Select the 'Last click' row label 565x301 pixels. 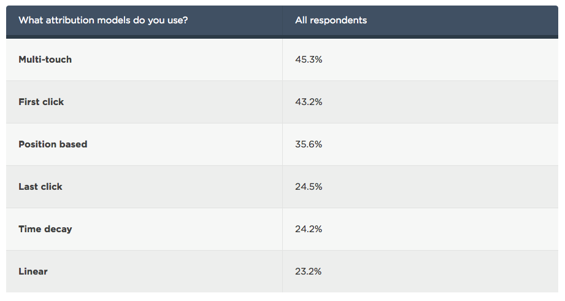(x=40, y=187)
